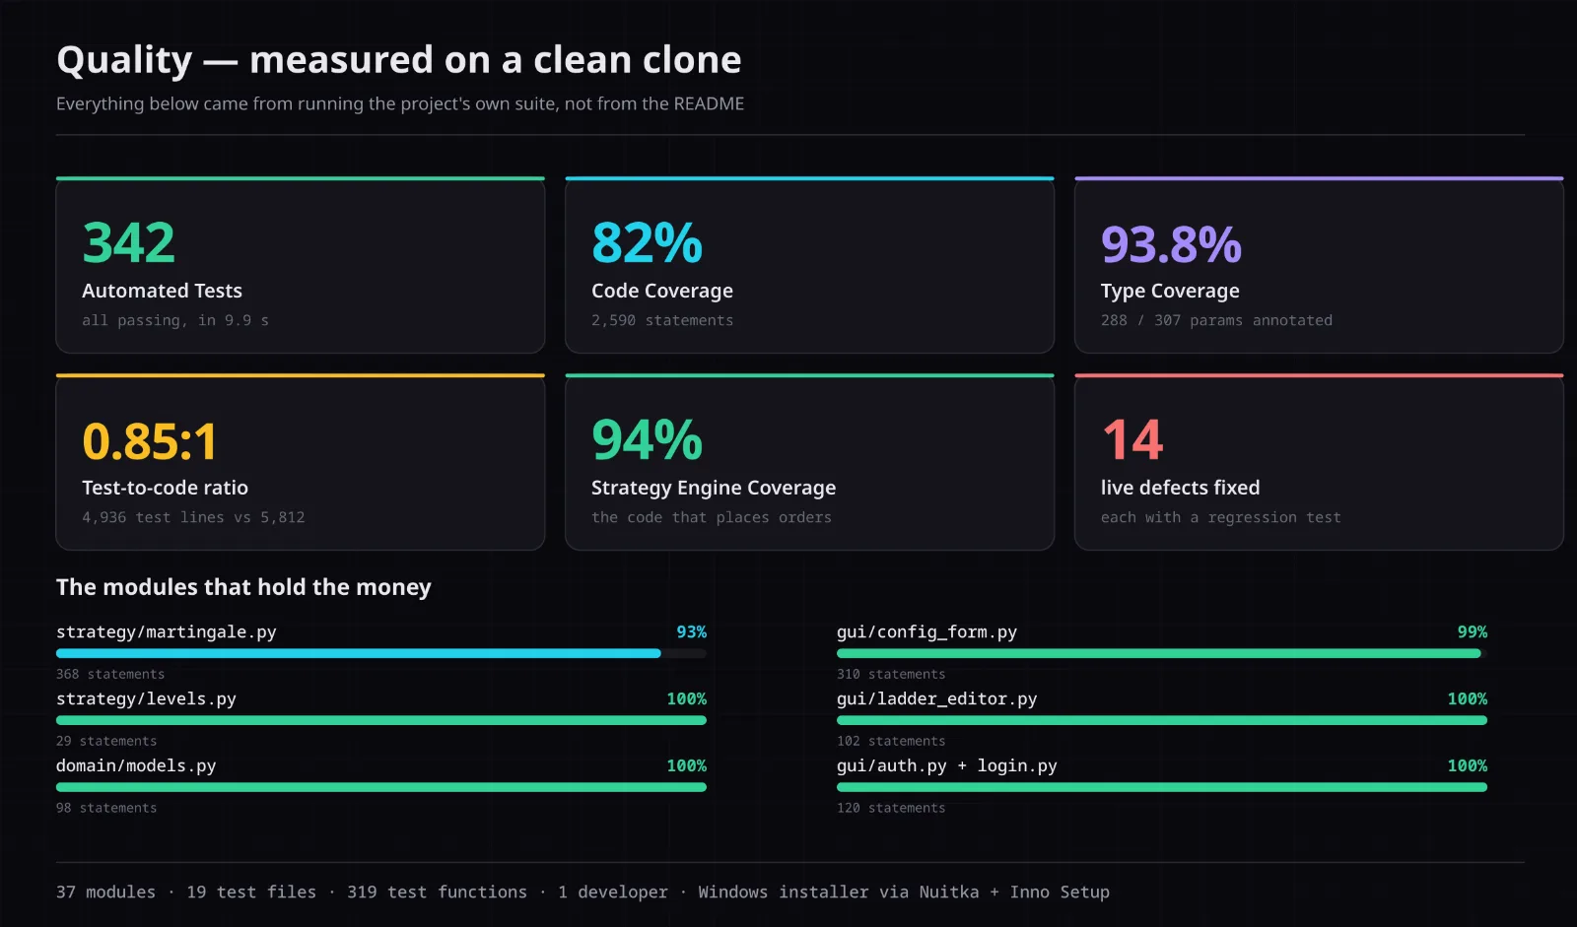Select 'each with a regression test' caption
Viewport: 1577px width, 927px height.
1221,517
